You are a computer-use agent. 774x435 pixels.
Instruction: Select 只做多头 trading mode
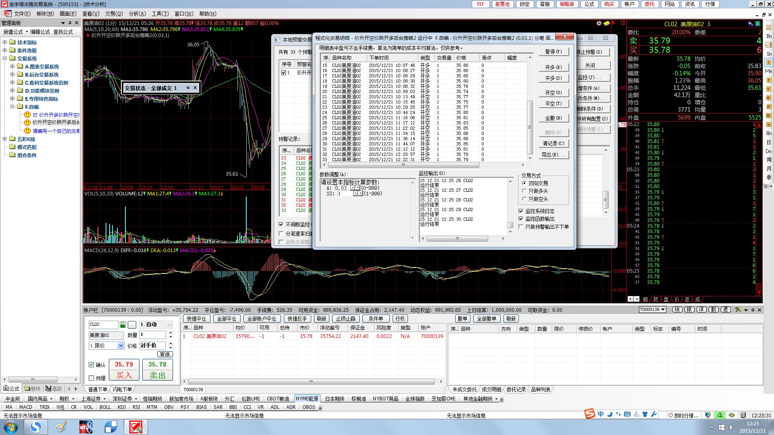click(524, 191)
